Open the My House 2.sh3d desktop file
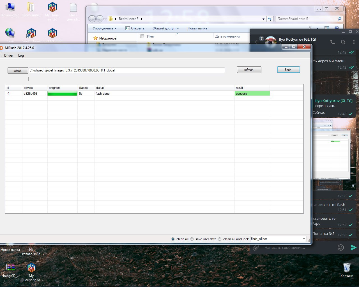 click(x=52, y=11)
